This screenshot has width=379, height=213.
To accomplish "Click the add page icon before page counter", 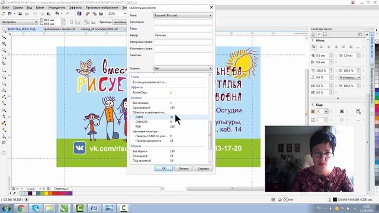I will [13, 189].
